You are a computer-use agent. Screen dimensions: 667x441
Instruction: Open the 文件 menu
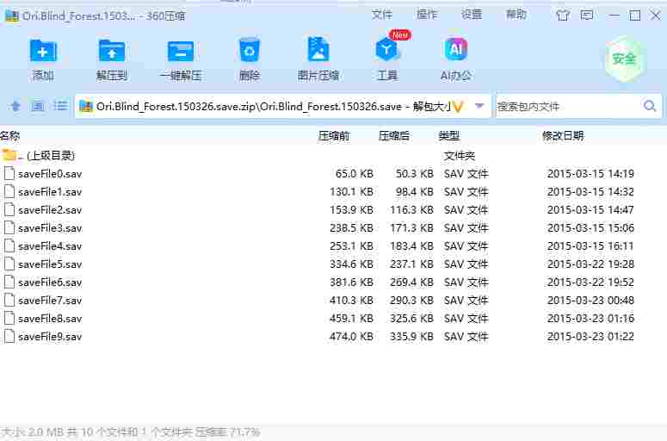[x=381, y=15]
